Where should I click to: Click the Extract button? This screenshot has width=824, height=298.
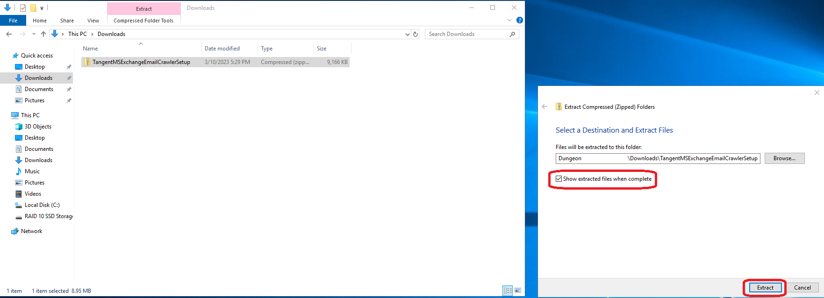pos(765,288)
